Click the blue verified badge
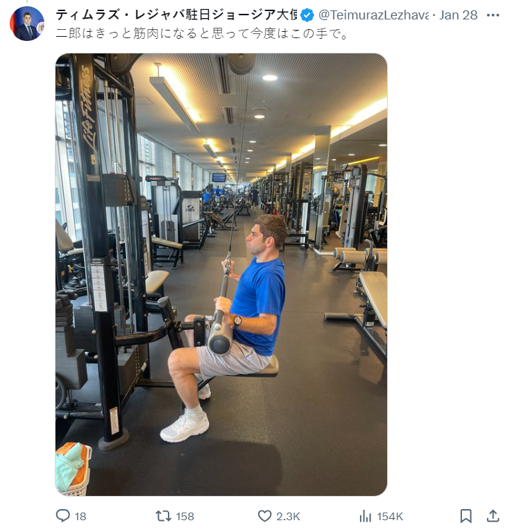The image size is (512, 532). (x=307, y=15)
